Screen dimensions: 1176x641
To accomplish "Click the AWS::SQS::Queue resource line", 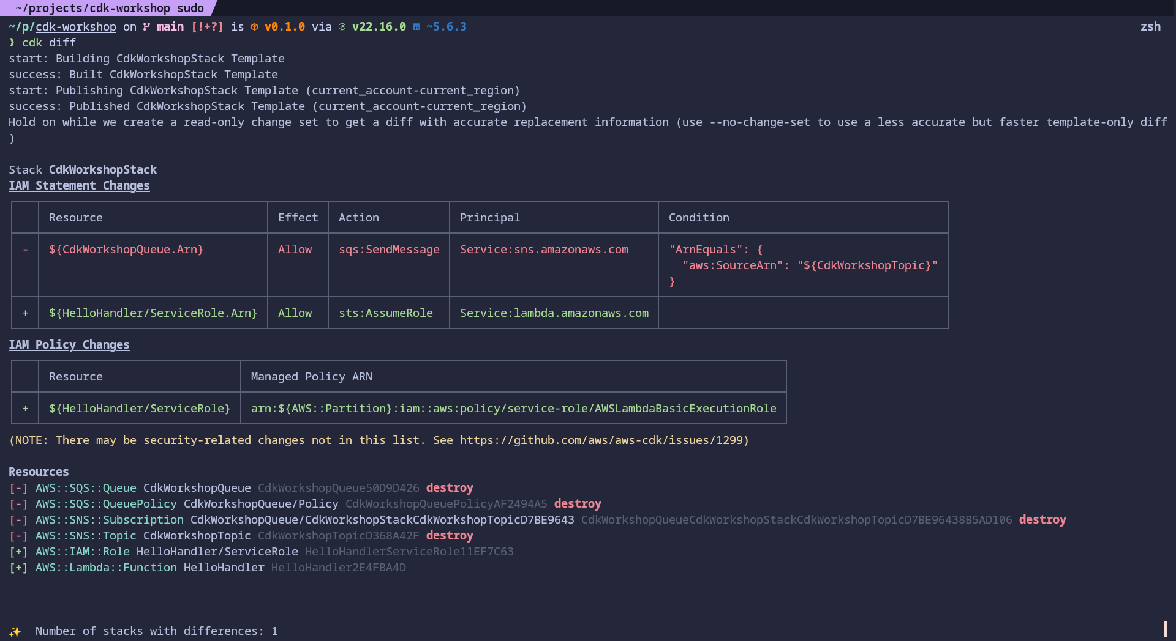I will tap(241, 488).
